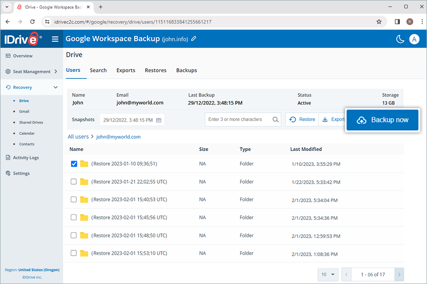Go to next page of results

[399, 275]
